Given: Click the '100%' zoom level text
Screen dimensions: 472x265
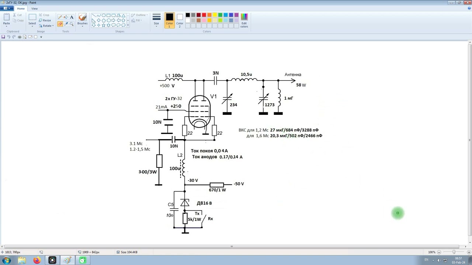Looking at the screenshot, I should [432, 252].
